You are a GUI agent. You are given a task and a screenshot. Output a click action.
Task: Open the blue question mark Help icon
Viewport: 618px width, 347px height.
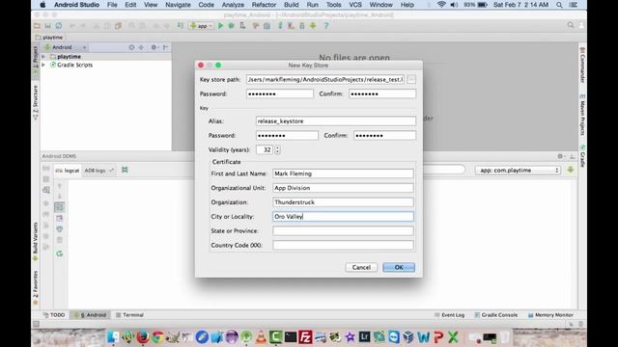coord(326,26)
